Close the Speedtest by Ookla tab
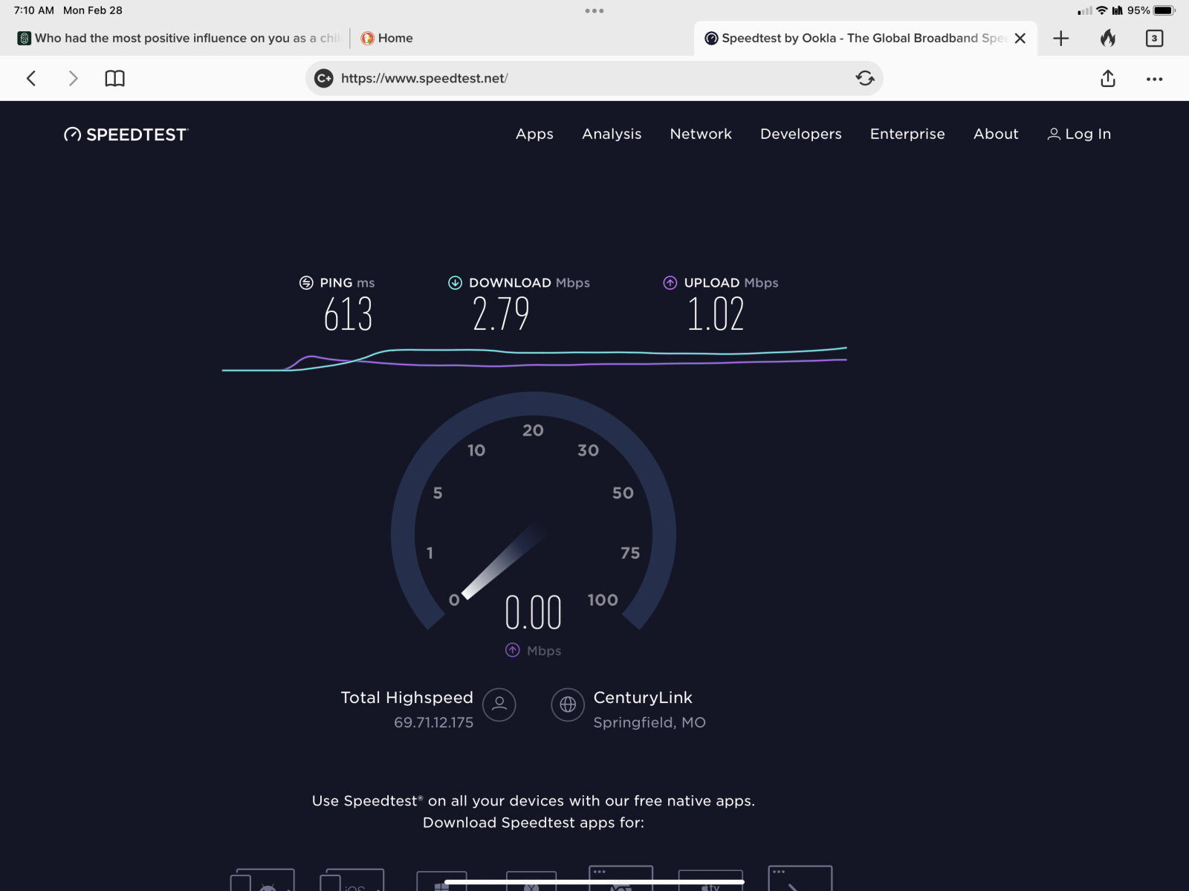The height and width of the screenshot is (891, 1189). click(x=1020, y=39)
